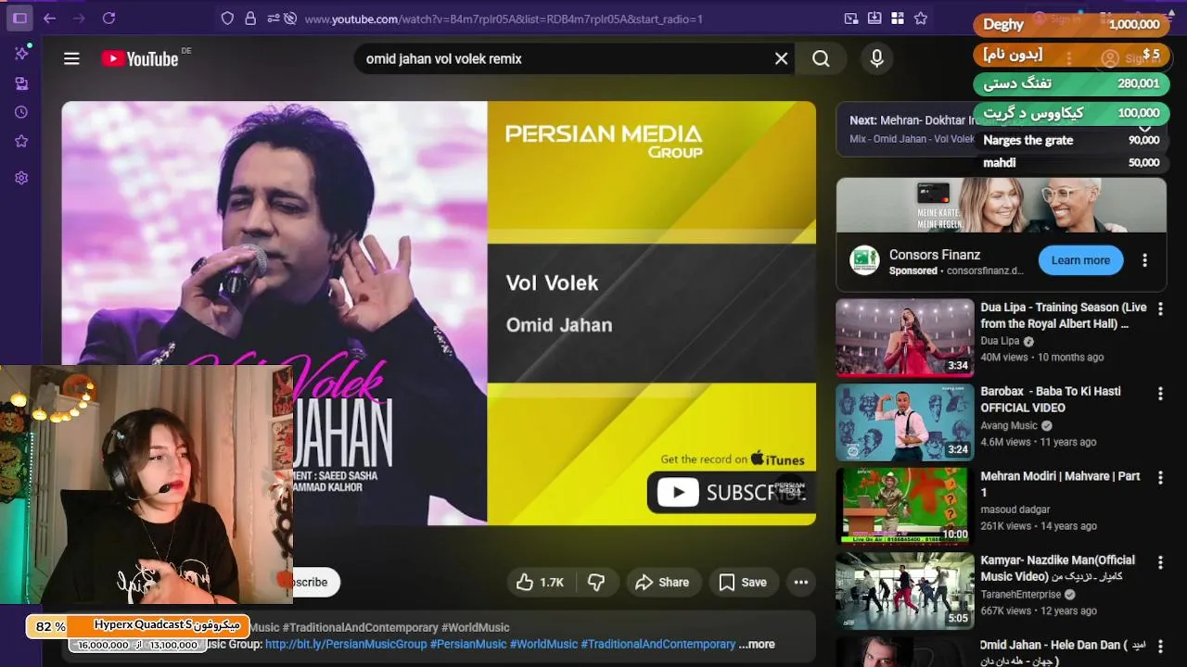Open the three-dot menu for Mehran Modiri Mahvare
This screenshot has width=1187, height=667.
(x=1159, y=478)
